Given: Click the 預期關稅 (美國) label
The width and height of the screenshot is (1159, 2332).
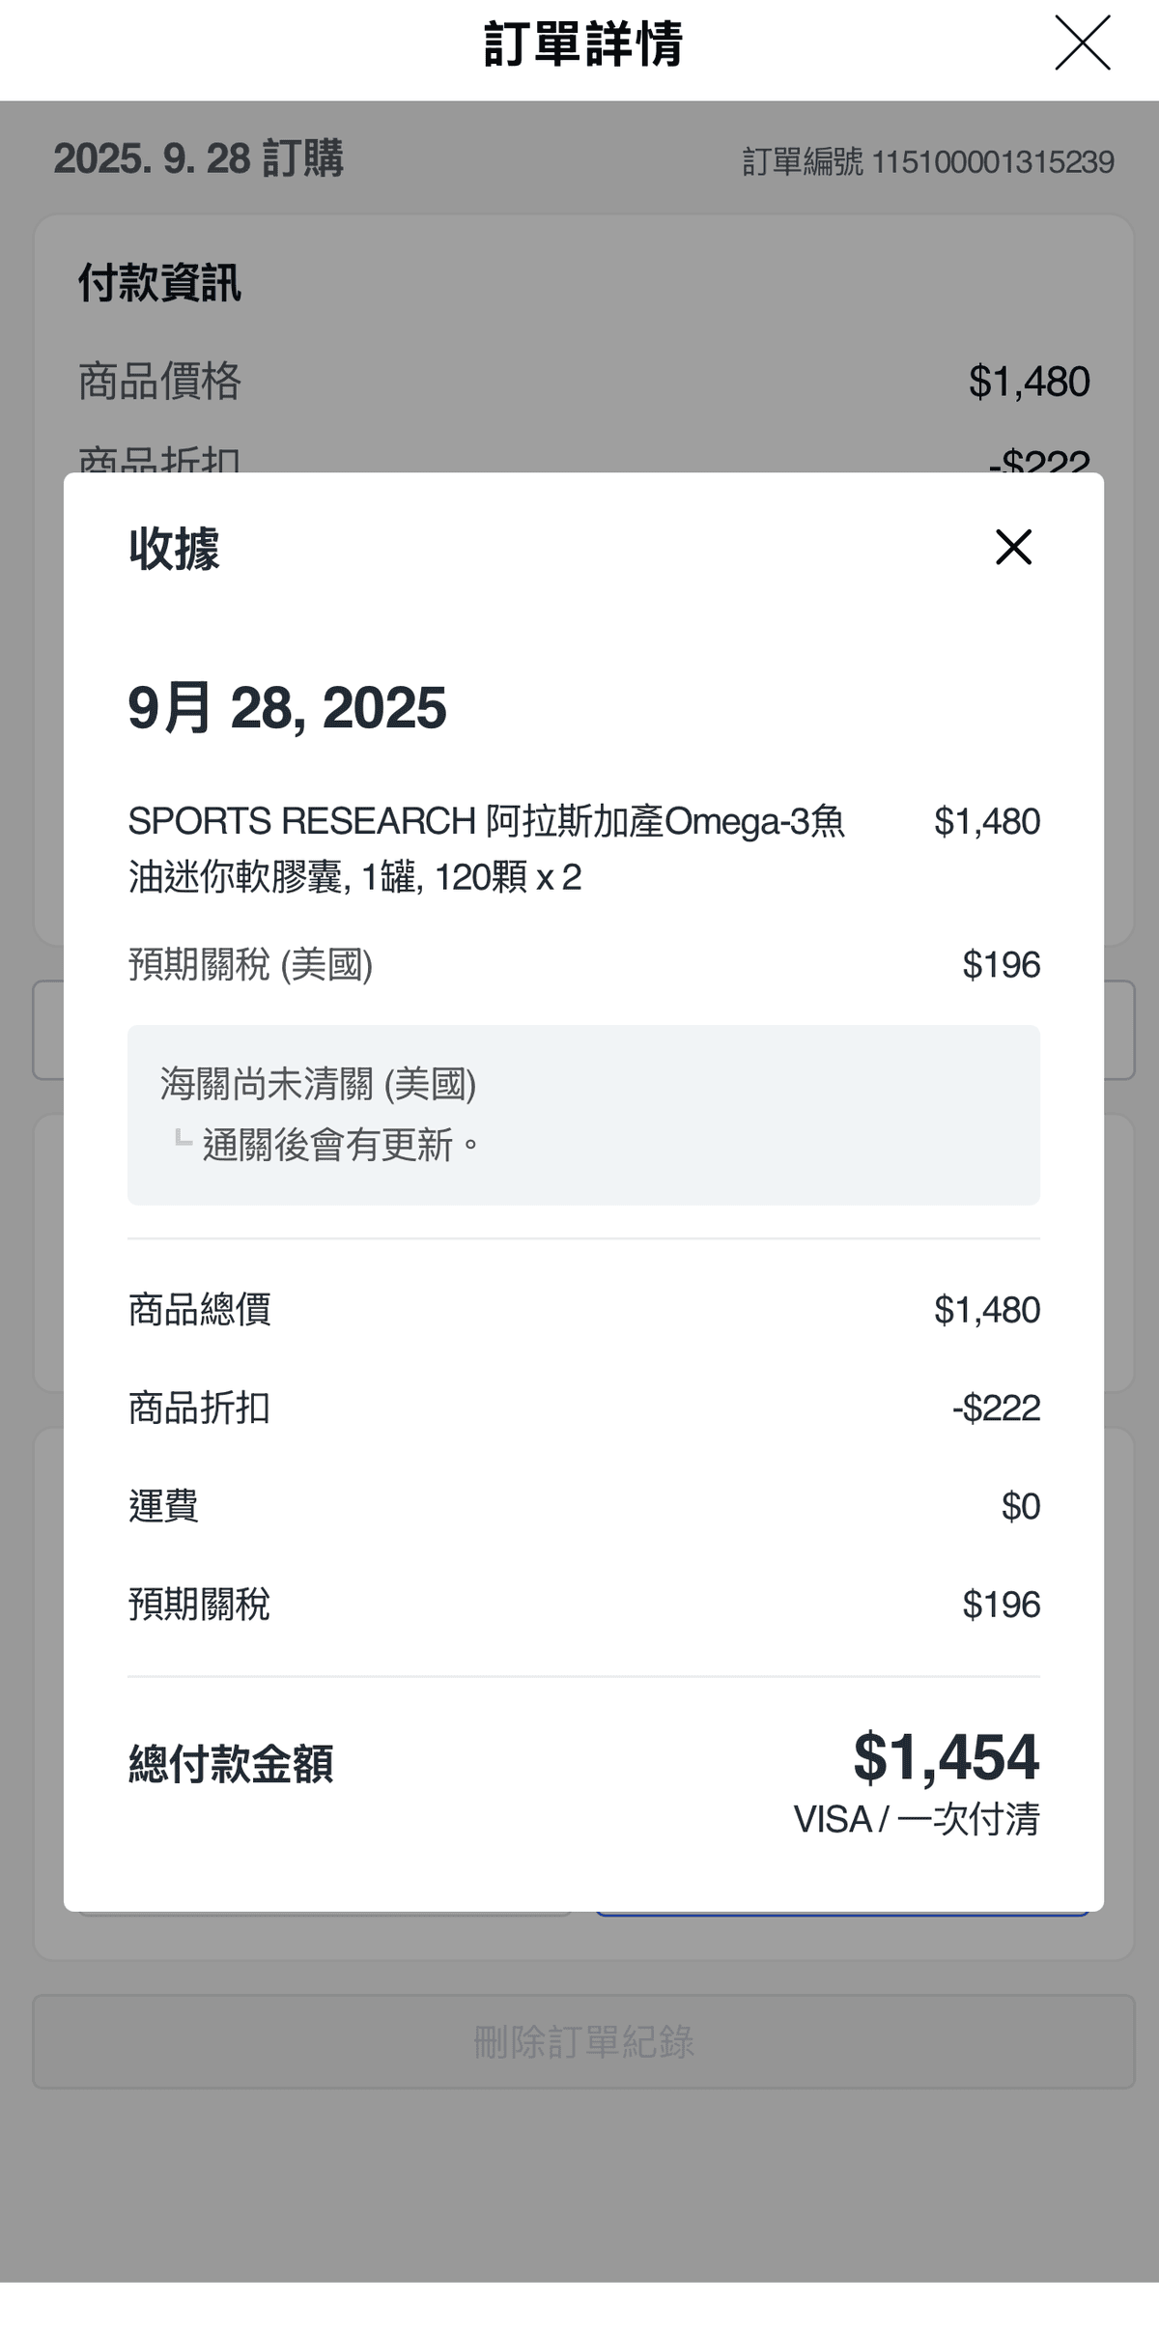Looking at the screenshot, I should [x=250, y=964].
